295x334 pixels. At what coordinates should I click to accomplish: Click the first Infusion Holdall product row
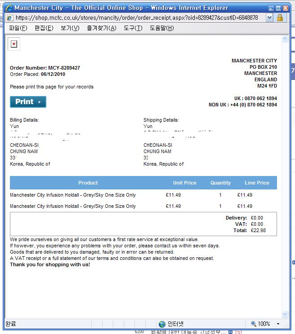[143, 195]
